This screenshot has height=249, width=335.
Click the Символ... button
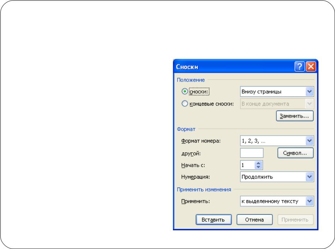(x=295, y=153)
